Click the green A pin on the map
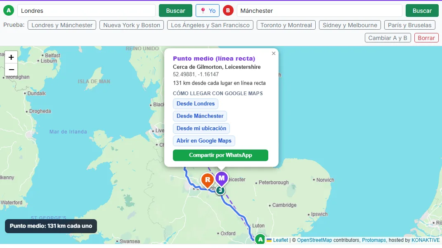Image resolution: width=442 pixels, height=248 pixels. (260, 240)
